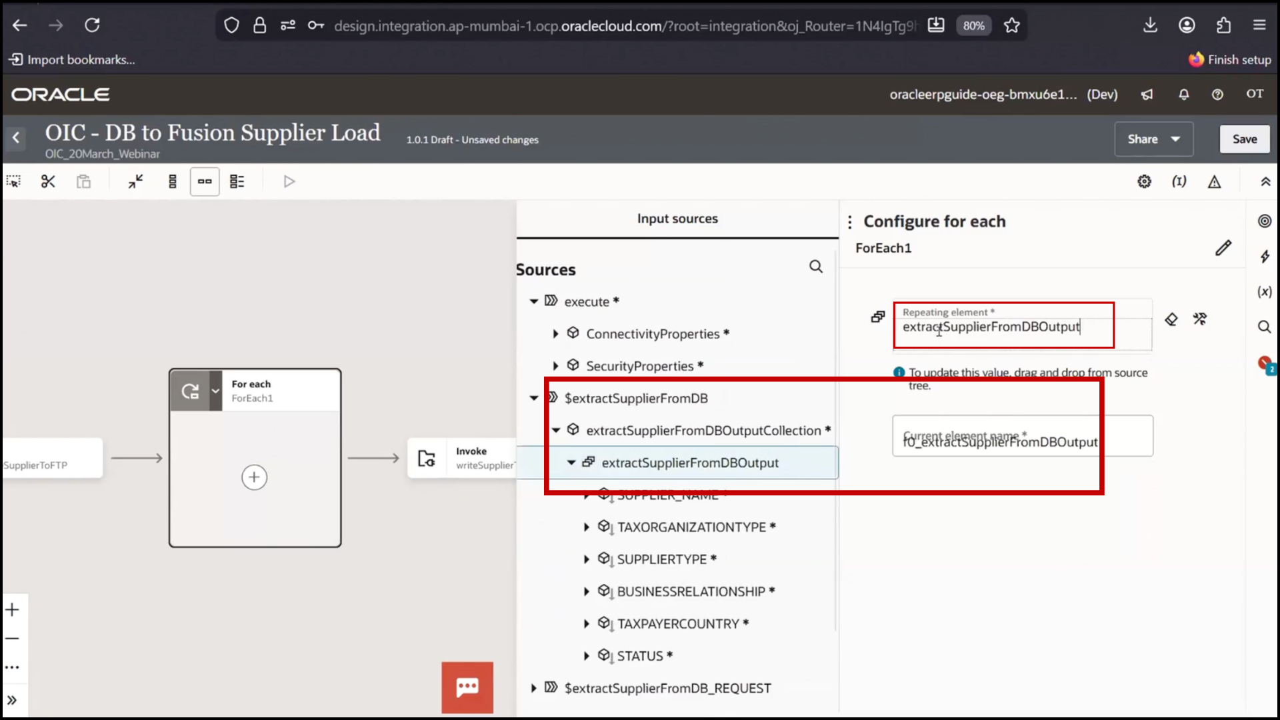Open the invokes lightning icon in right rail
Image resolution: width=1280 pixels, height=720 pixels.
click(x=1265, y=257)
